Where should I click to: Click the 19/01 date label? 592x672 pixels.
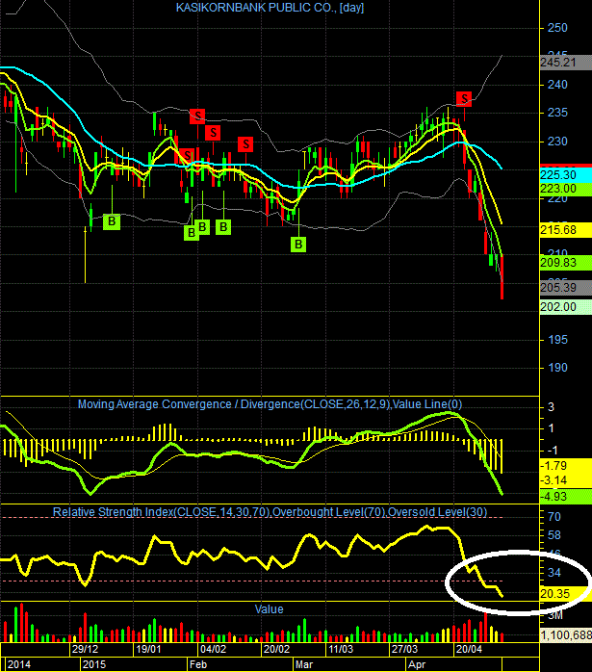148,649
